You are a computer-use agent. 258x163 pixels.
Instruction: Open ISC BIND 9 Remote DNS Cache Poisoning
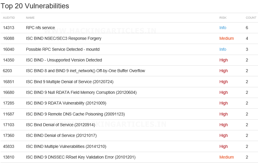75,114
